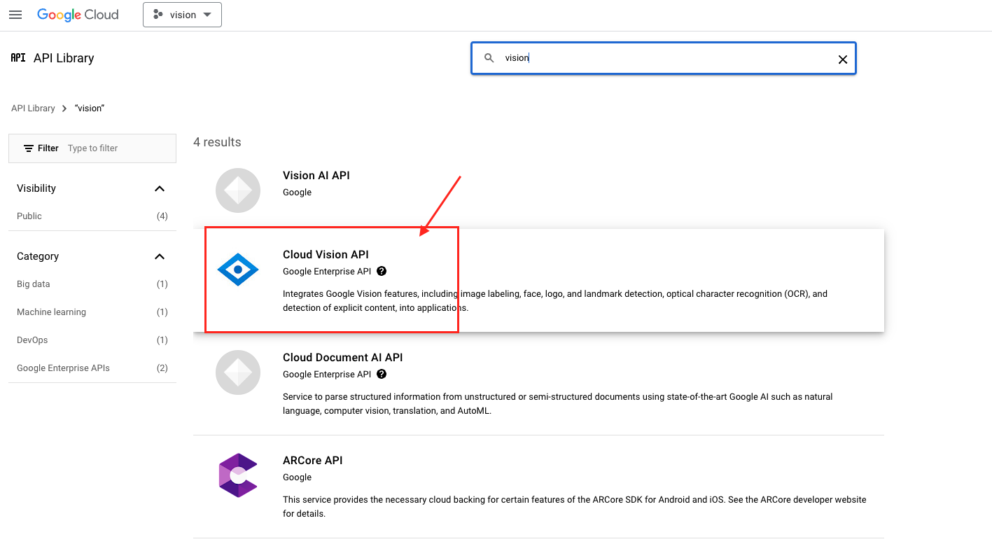Click the ARCore API description text

click(575, 507)
